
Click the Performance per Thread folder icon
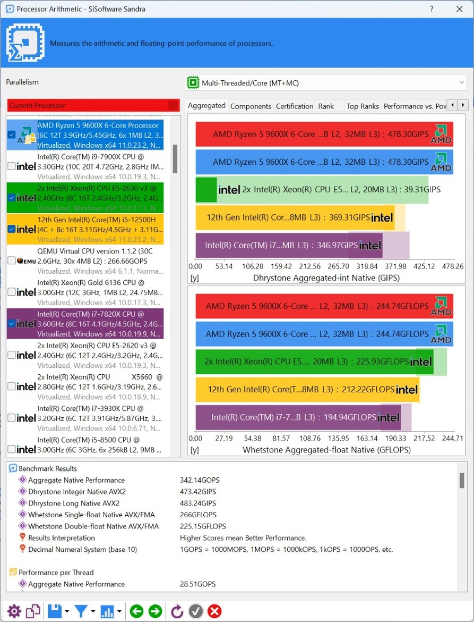coord(13,573)
